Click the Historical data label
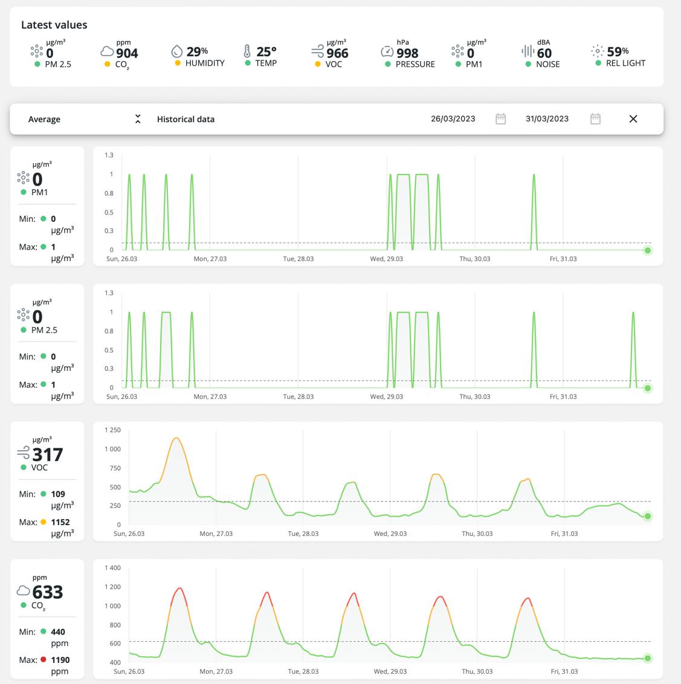This screenshot has height=684, width=681. pos(186,119)
